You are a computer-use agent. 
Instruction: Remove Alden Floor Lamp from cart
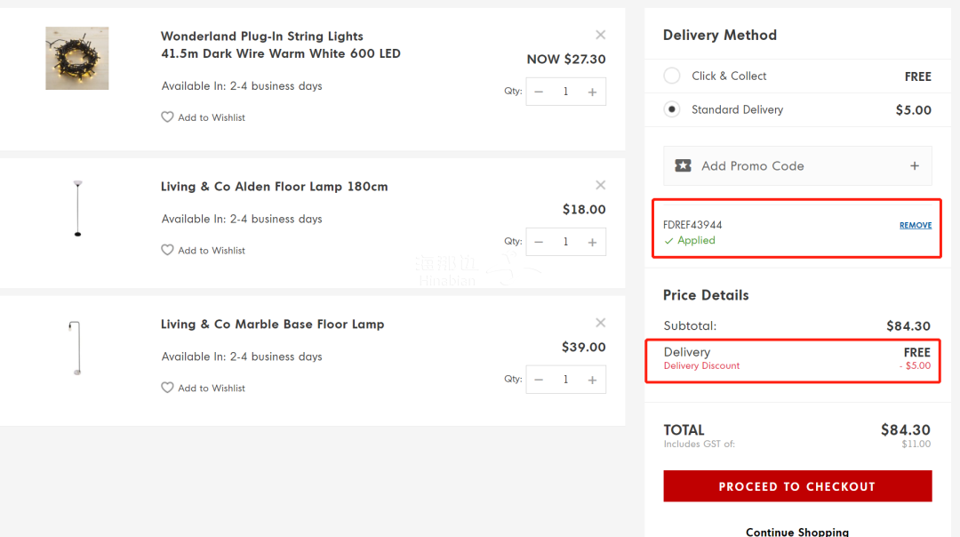pyautogui.click(x=600, y=185)
